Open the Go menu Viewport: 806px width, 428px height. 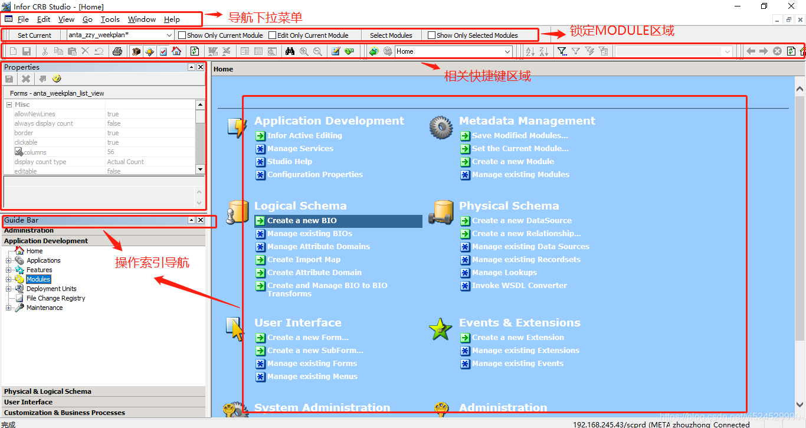[87, 19]
